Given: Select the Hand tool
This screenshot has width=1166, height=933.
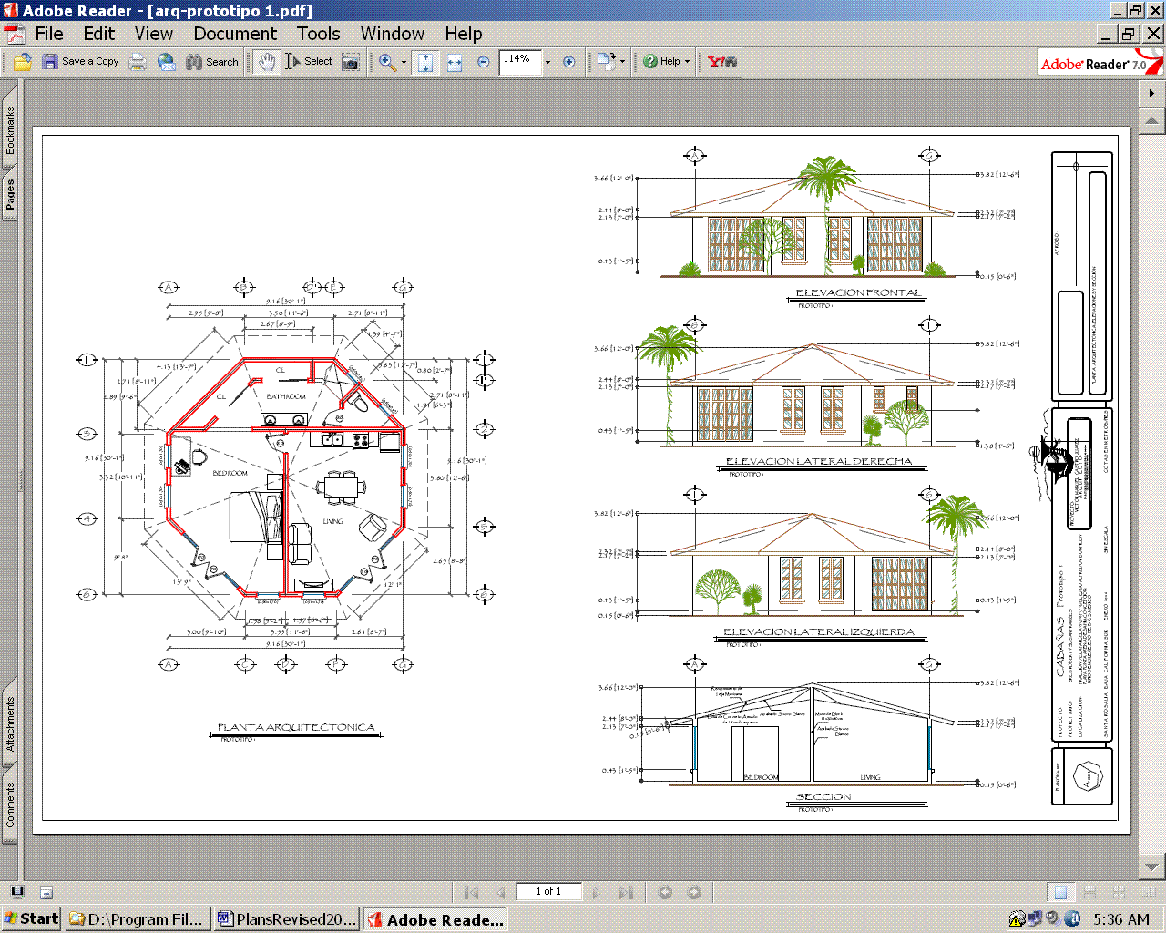Looking at the screenshot, I should click(266, 62).
